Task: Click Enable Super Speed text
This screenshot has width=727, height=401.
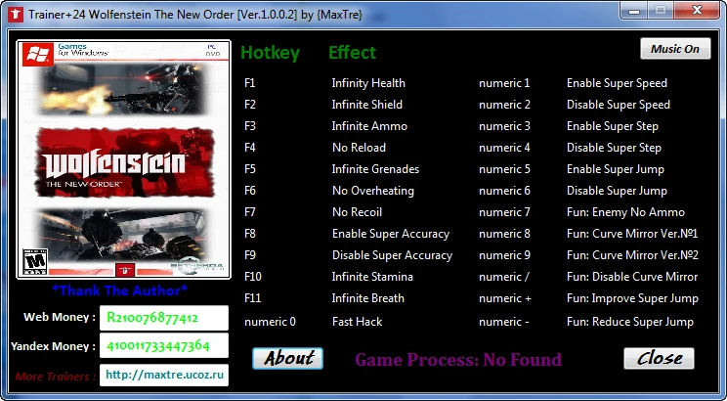Action: (x=617, y=83)
